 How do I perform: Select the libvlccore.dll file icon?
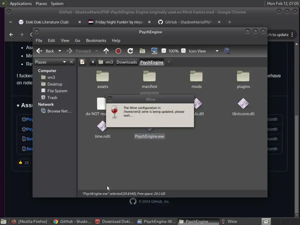click(243, 104)
